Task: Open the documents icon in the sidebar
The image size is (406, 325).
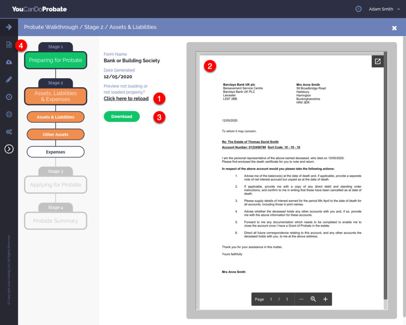Action: [x=9, y=44]
